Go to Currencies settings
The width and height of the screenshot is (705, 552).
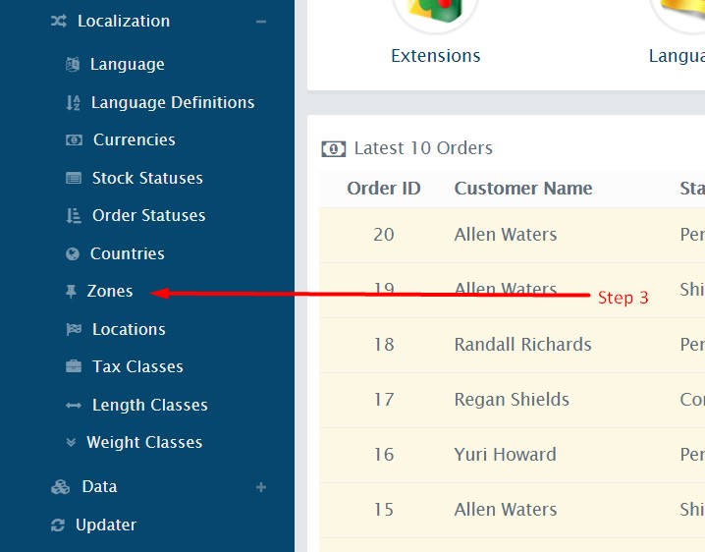[134, 139]
